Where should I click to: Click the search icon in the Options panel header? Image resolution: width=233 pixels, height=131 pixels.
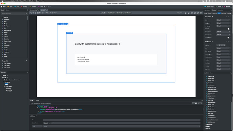pos(231,10)
